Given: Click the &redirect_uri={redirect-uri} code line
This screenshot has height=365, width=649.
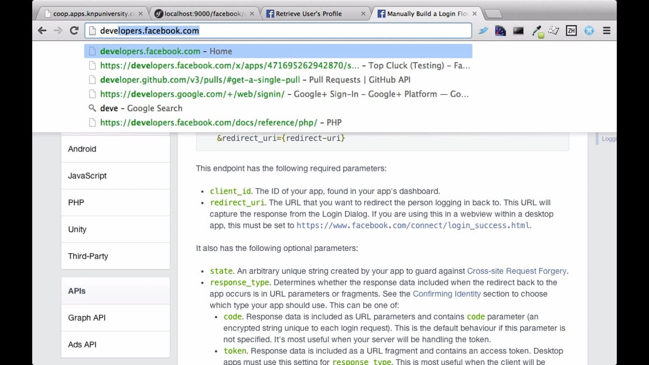Looking at the screenshot, I should point(281,138).
